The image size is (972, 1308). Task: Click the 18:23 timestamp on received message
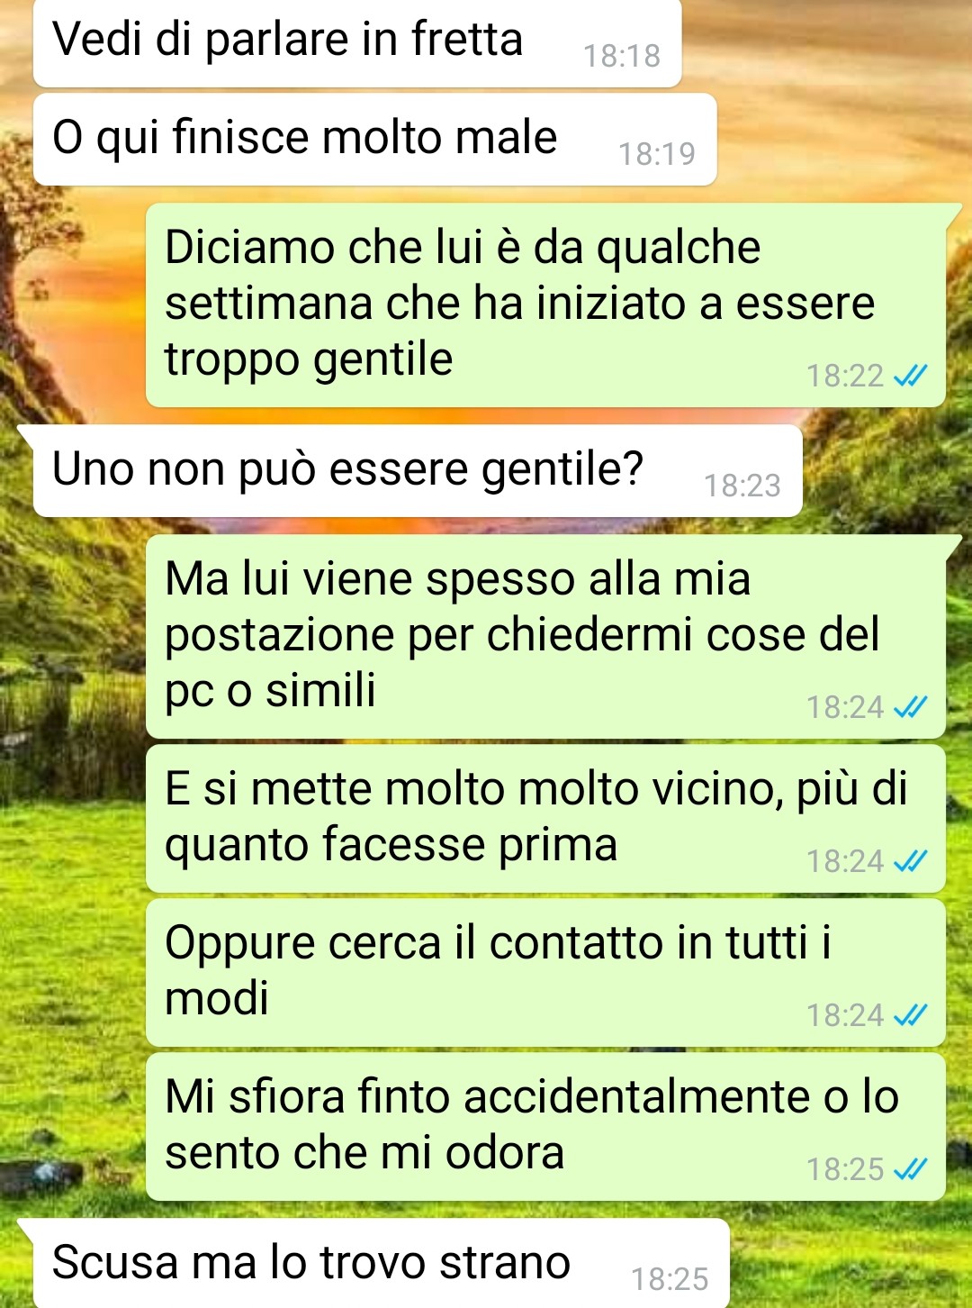click(x=742, y=486)
